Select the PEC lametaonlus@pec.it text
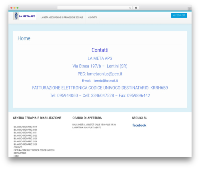The image size is (200, 169). click(100, 74)
